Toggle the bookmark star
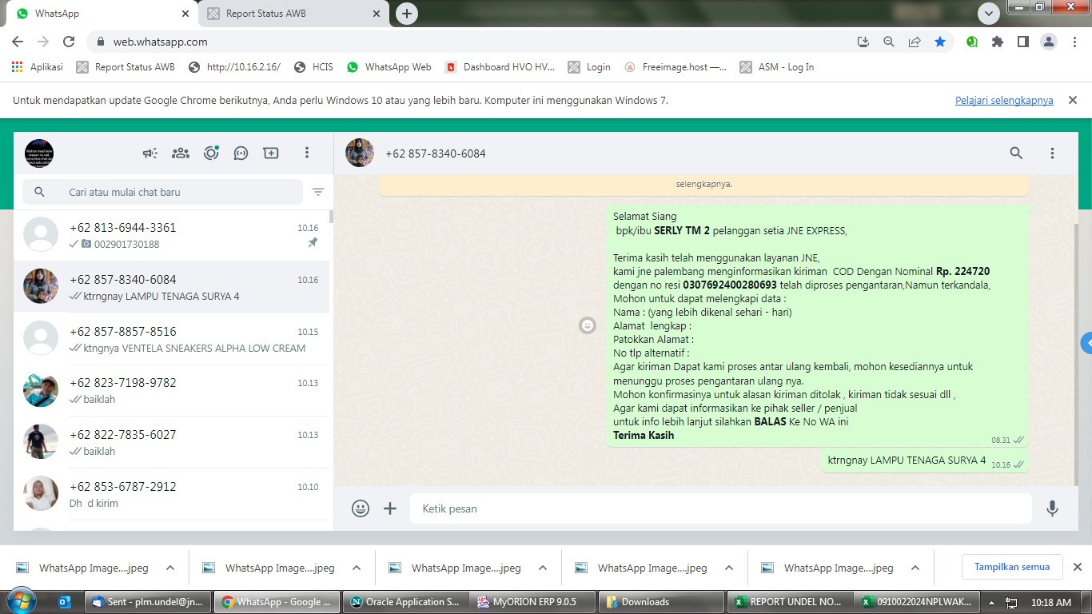 click(940, 42)
